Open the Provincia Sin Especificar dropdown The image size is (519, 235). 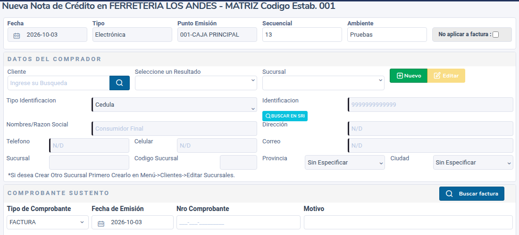pyautogui.click(x=344, y=163)
